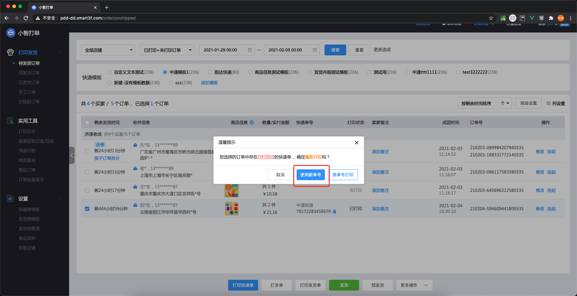The height and width of the screenshot is (296, 577).
Task: Go back with browser back arrow
Action: tap(7, 18)
